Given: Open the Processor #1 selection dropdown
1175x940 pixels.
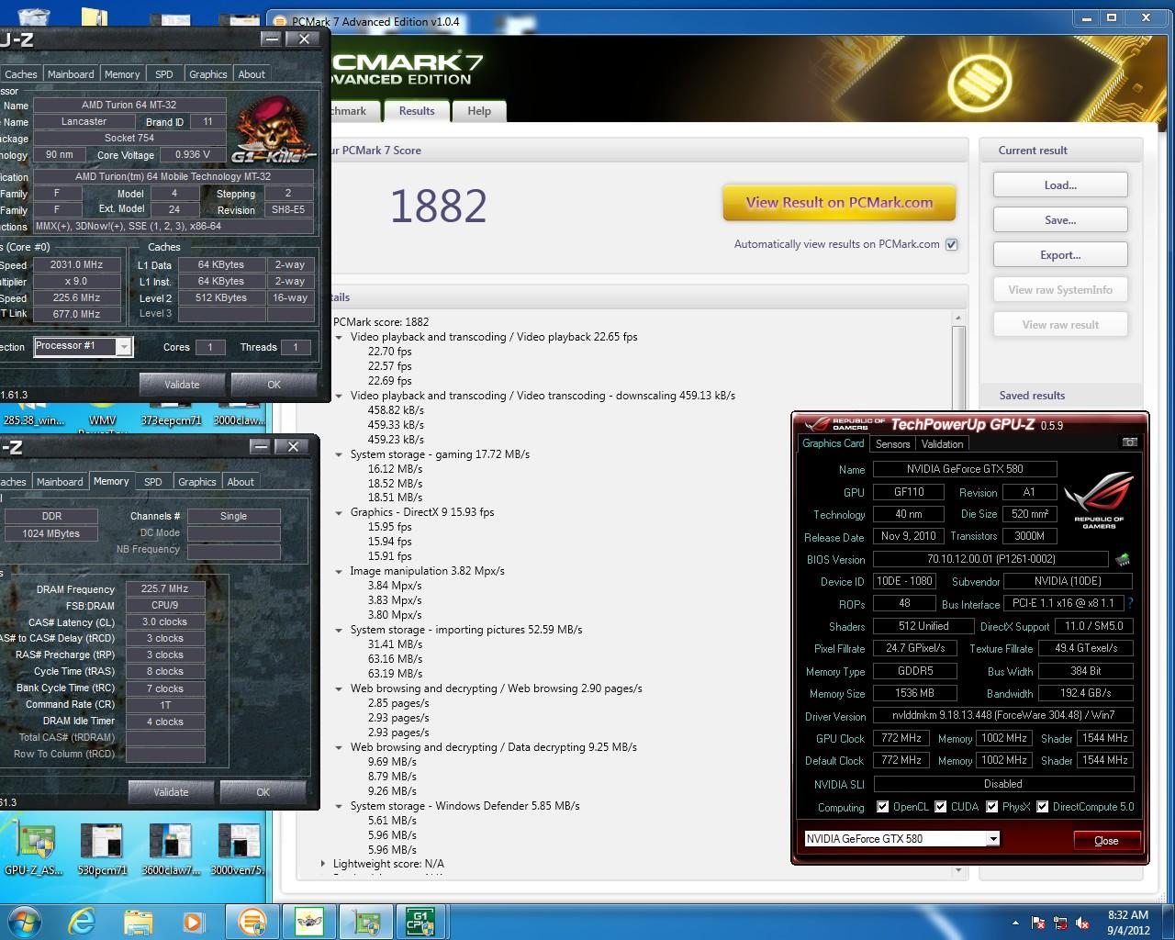Looking at the screenshot, I should click(124, 346).
